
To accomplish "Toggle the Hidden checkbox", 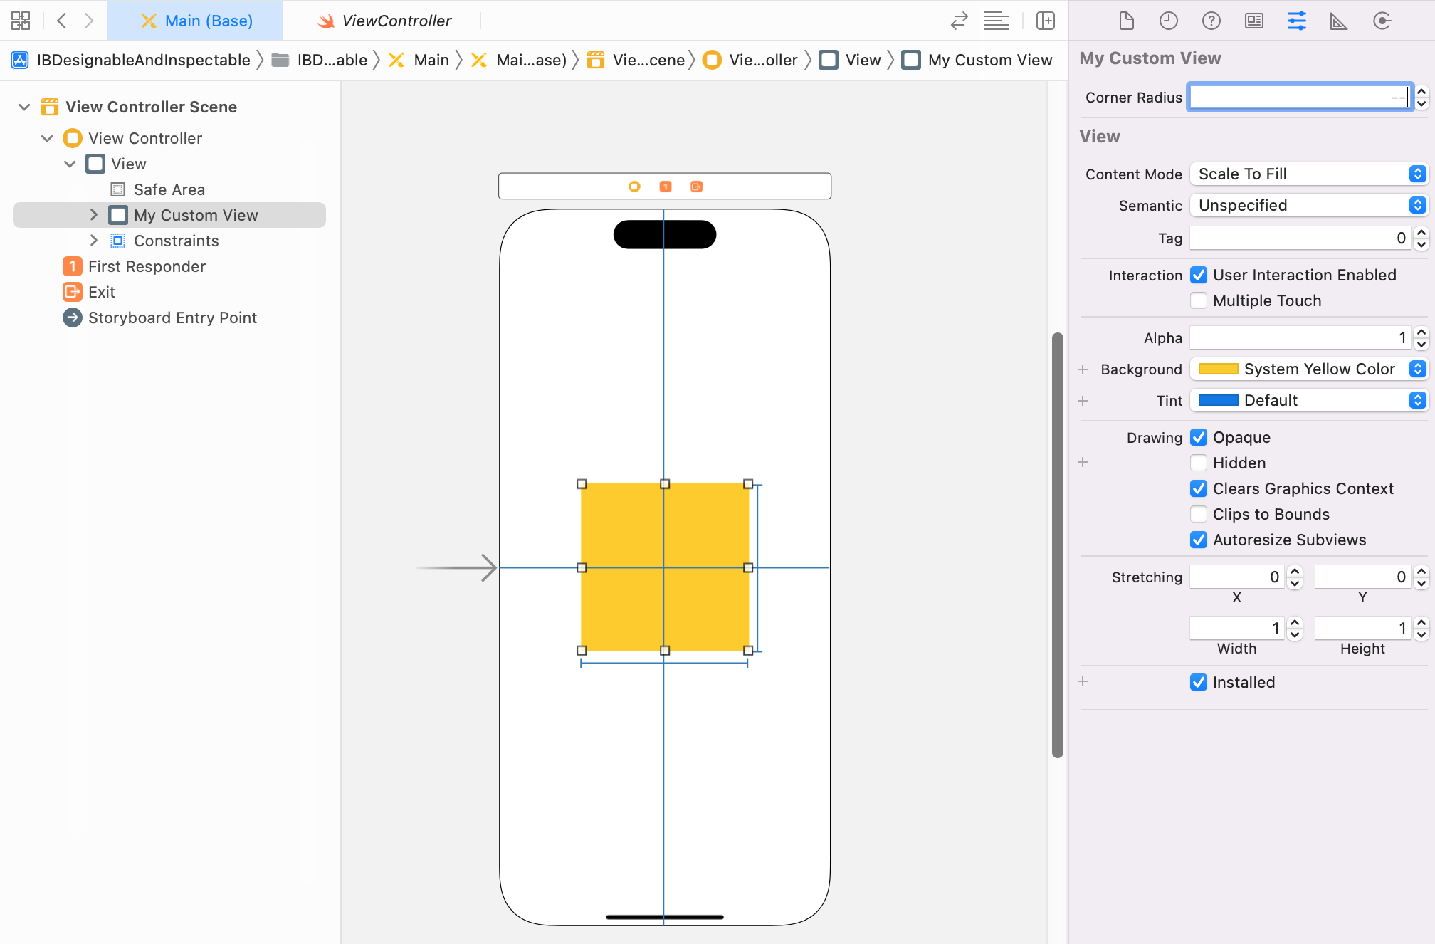I will [x=1199, y=463].
